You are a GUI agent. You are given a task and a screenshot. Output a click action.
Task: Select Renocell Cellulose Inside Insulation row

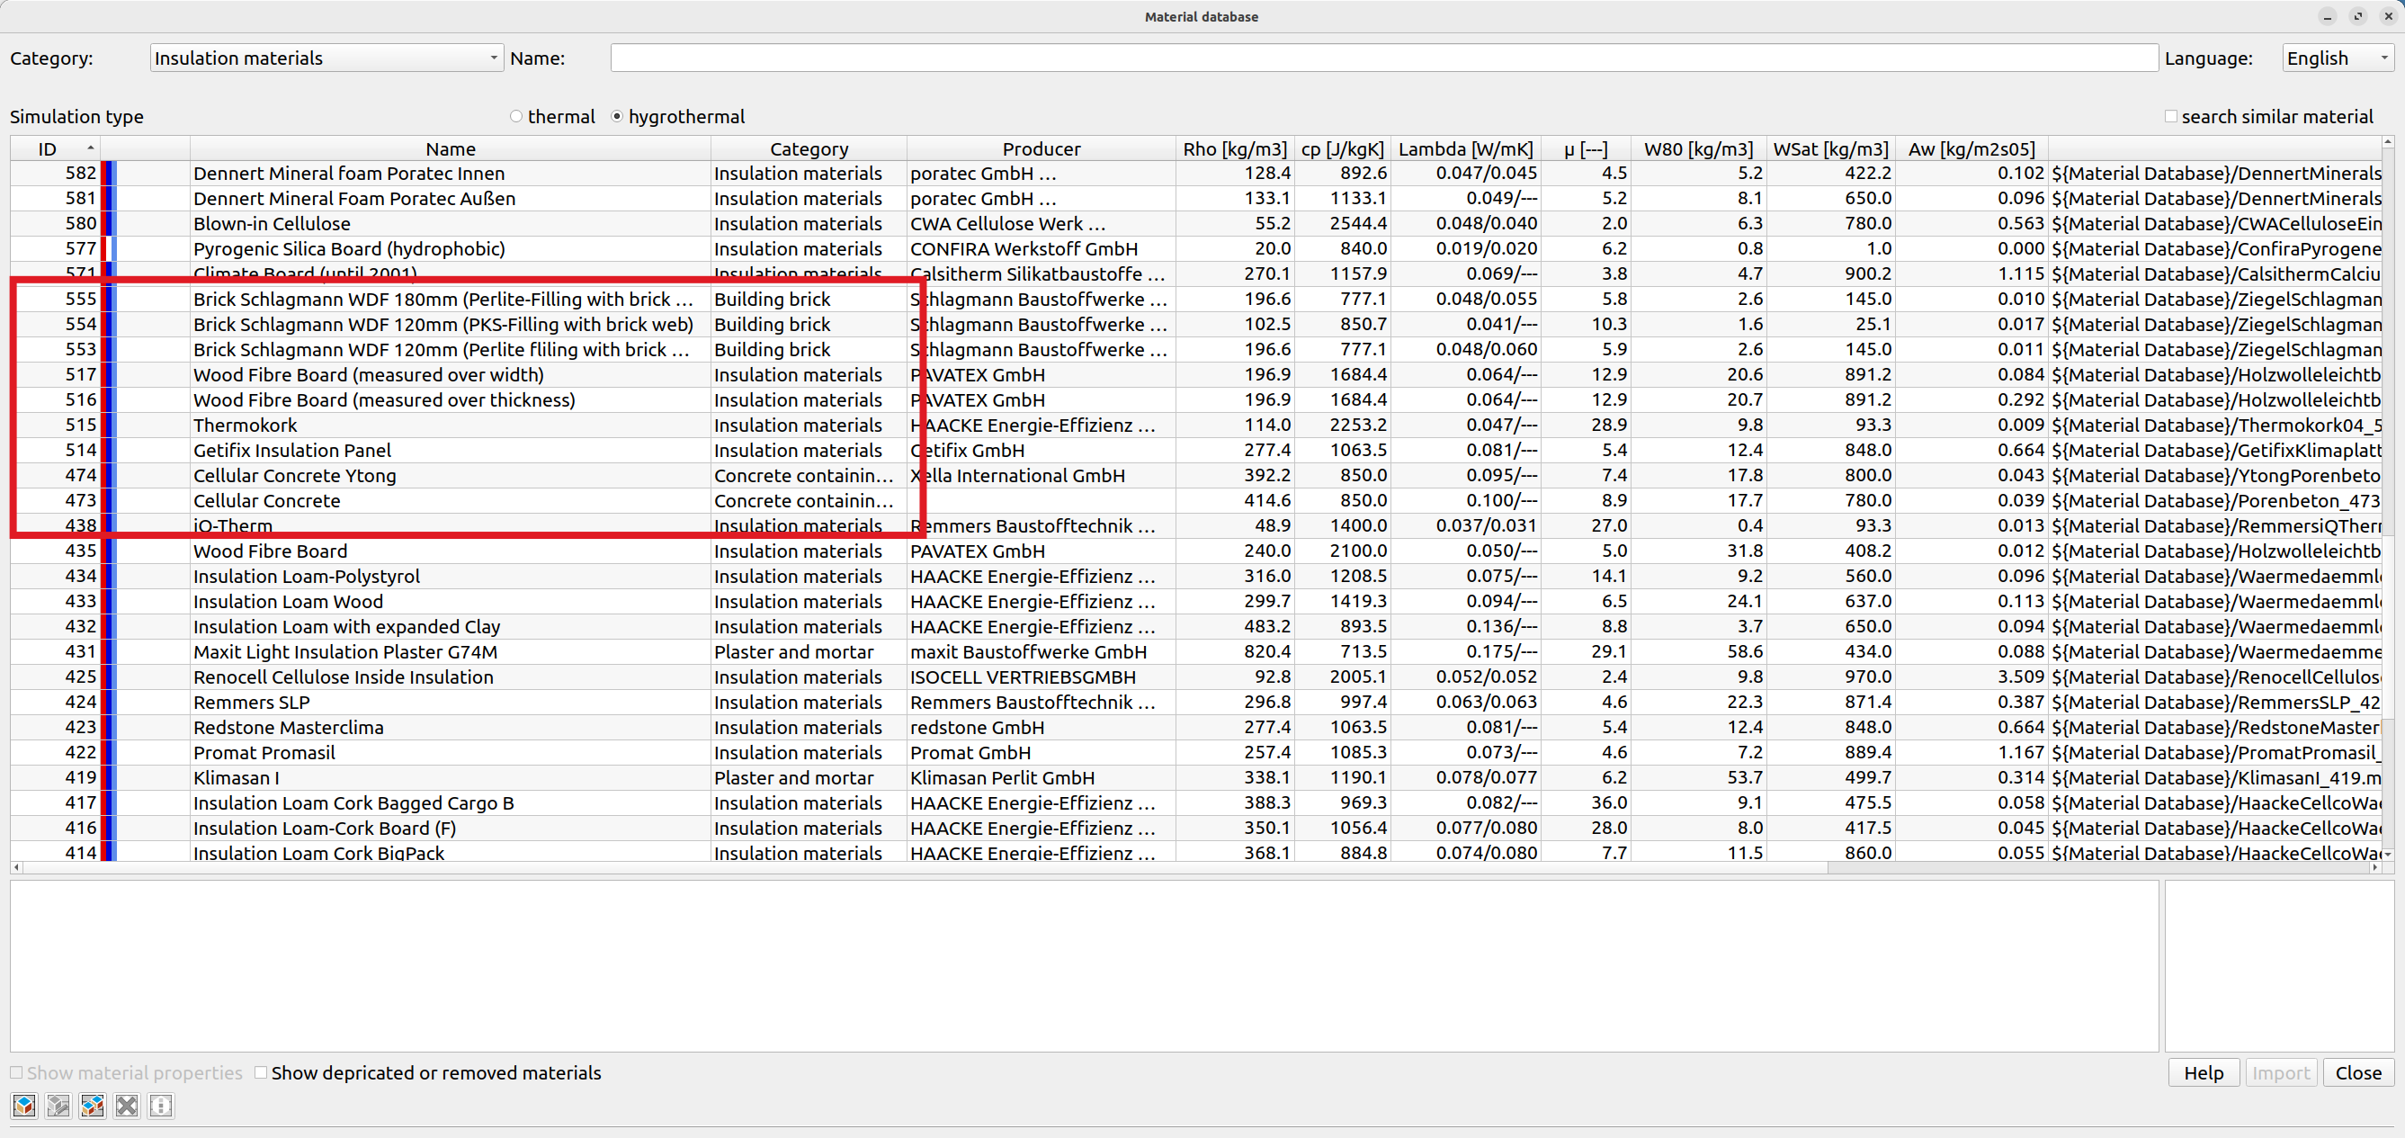click(1195, 677)
